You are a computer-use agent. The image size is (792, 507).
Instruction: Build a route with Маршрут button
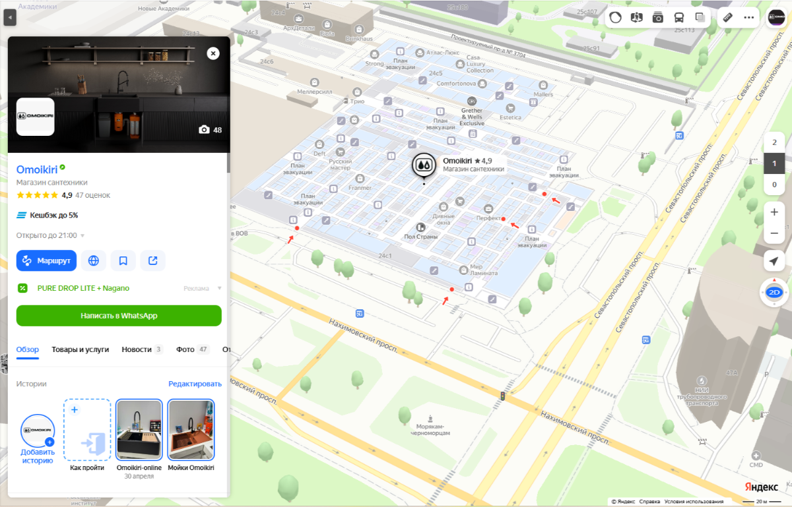coord(47,260)
